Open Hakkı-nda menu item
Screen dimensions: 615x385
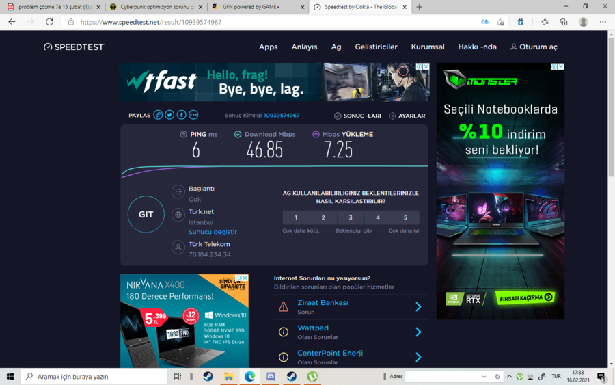(x=478, y=47)
